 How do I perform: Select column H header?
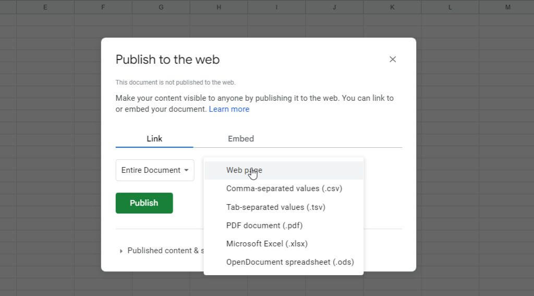(219, 7)
